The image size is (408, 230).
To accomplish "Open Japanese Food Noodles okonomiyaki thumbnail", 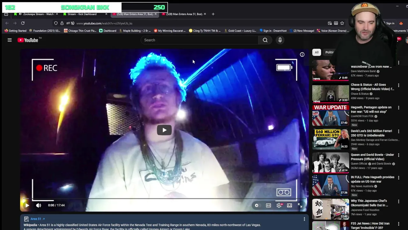I will coord(331,209).
